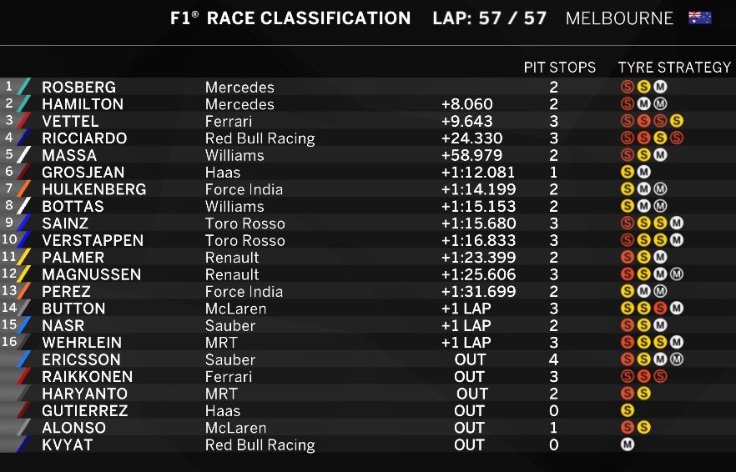The height and width of the screenshot is (472, 736).
Task: Click the Australian flag icon next to Melbourne
Action: click(699, 18)
